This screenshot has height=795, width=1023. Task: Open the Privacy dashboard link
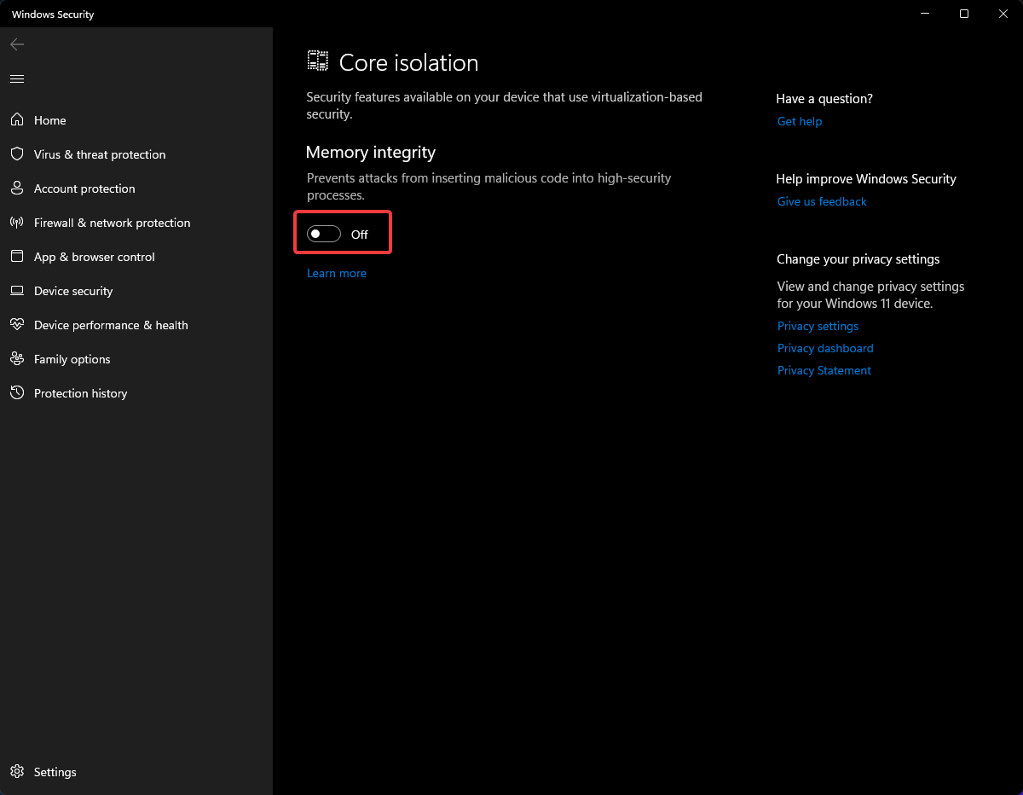[825, 348]
